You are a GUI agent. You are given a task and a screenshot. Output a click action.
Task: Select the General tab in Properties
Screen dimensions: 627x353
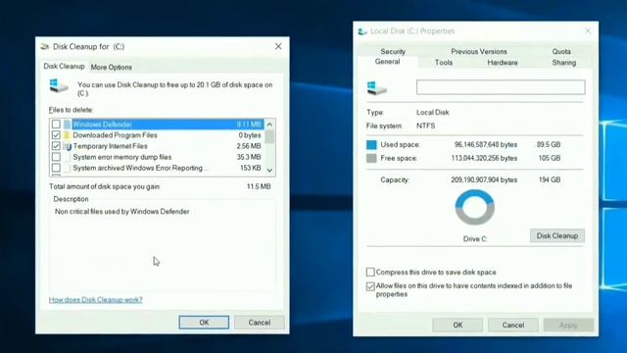click(388, 62)
